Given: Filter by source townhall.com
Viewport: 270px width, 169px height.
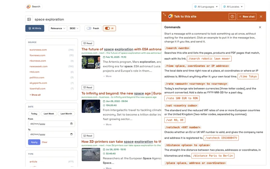Looking at the screenshot, I should [37, 89].
